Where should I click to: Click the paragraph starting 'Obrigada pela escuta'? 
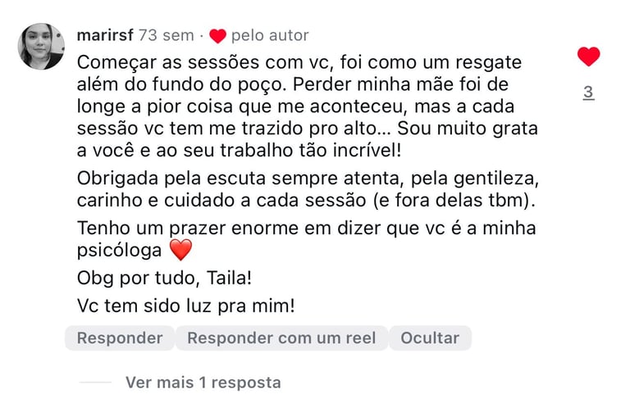308,189
